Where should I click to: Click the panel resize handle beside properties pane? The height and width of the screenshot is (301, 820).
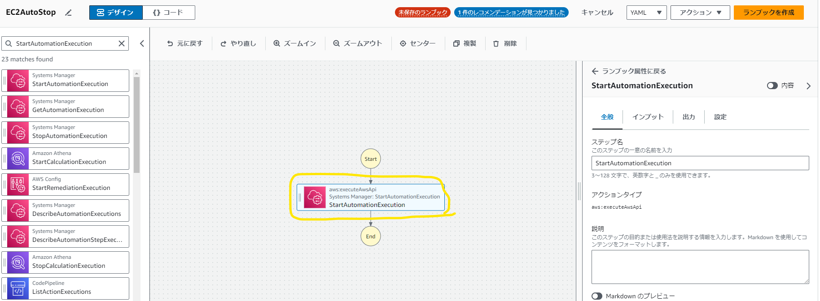(x=579, y=191)
